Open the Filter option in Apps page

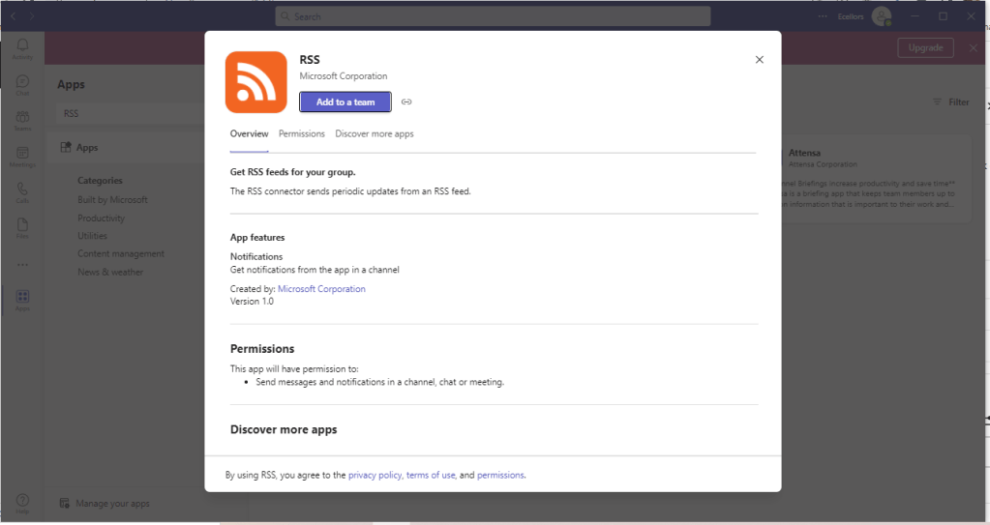(950, 102)
